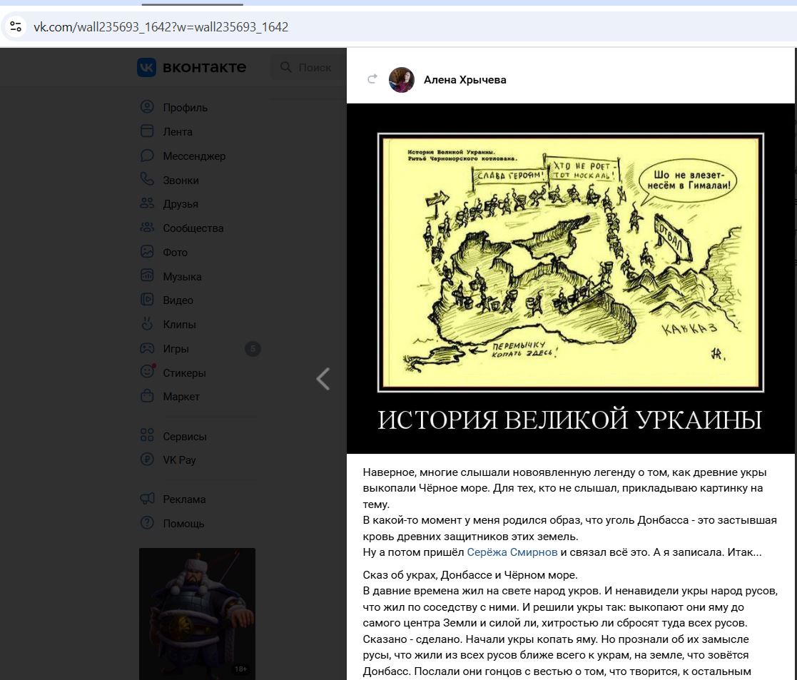Click the line 'Сказ об украх, Донбассе и Чёрном море.'
The width and height of the screenshot is (797, 680).
[470, 575]
